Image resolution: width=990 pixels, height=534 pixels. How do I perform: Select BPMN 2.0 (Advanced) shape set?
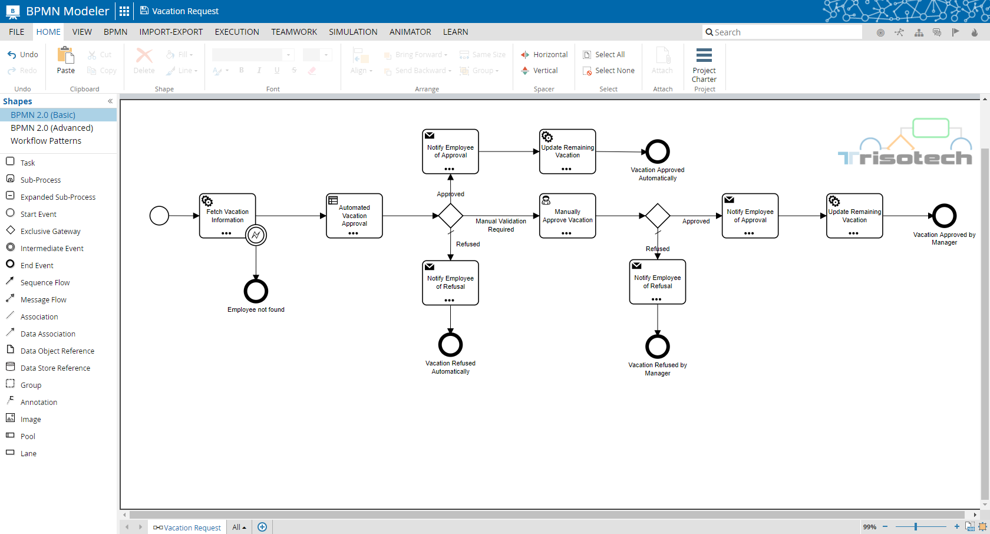coord(52,128)
